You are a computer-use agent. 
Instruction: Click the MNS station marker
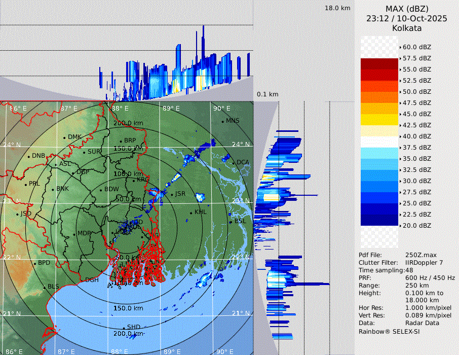point(222,121)
